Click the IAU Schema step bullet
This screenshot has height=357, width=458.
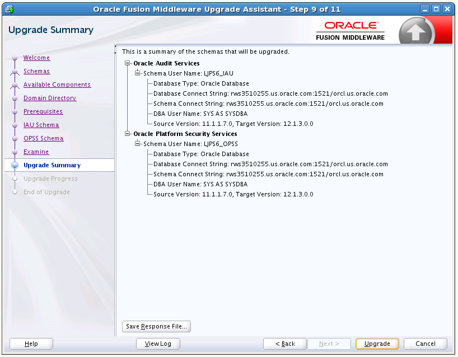tap(15, 125)
